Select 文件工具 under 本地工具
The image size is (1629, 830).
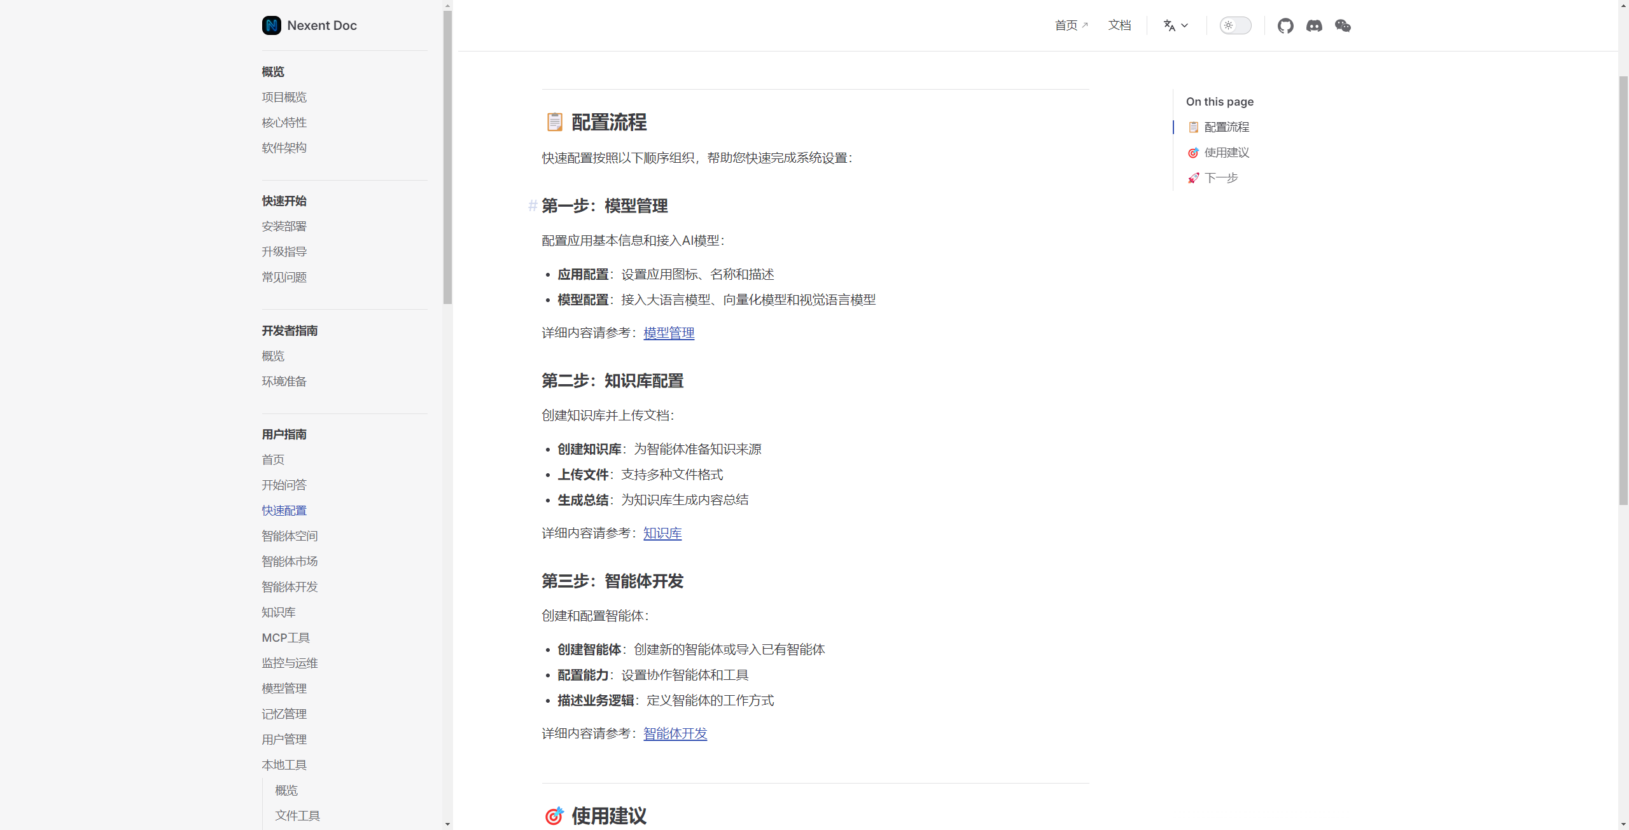pyautogui.click(x=297, y=815)
